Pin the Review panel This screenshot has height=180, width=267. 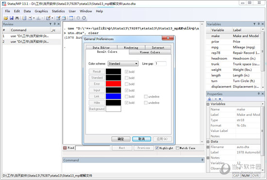[x=54, y=24]
